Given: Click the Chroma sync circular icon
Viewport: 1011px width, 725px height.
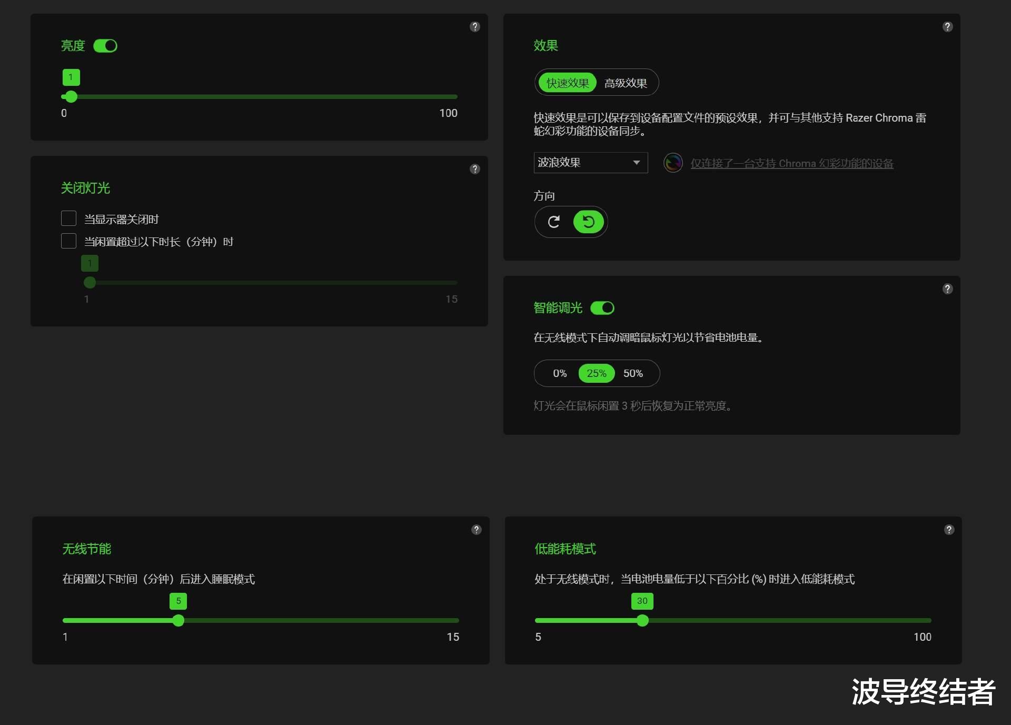Looking at the screenshot, I should [x=672, y=163].
